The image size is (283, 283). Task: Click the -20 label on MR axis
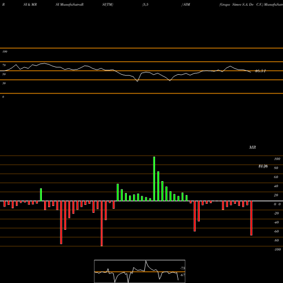tap(276, 213)
